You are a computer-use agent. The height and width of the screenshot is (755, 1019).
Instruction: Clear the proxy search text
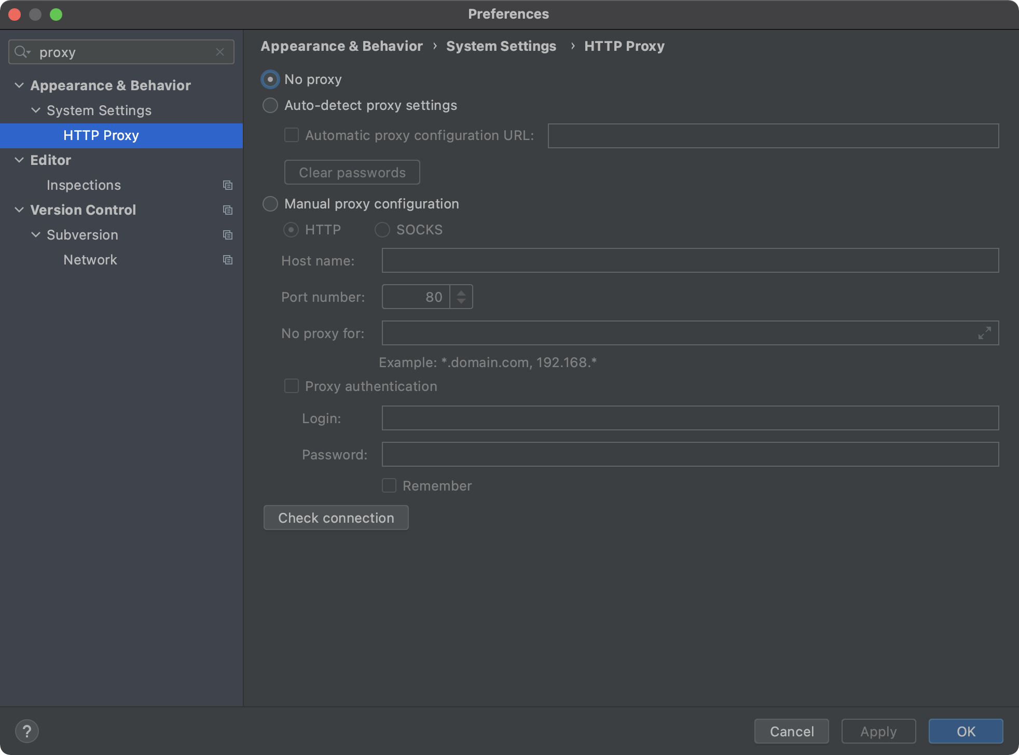pyautogui.click(x=220, y=52)
